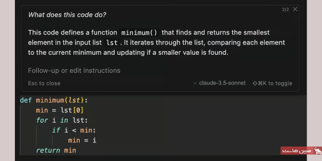
Task: Click the 2/2 response counter
Action: point(285,10)
